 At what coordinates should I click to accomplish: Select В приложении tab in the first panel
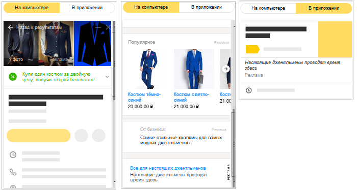point(87,8)
